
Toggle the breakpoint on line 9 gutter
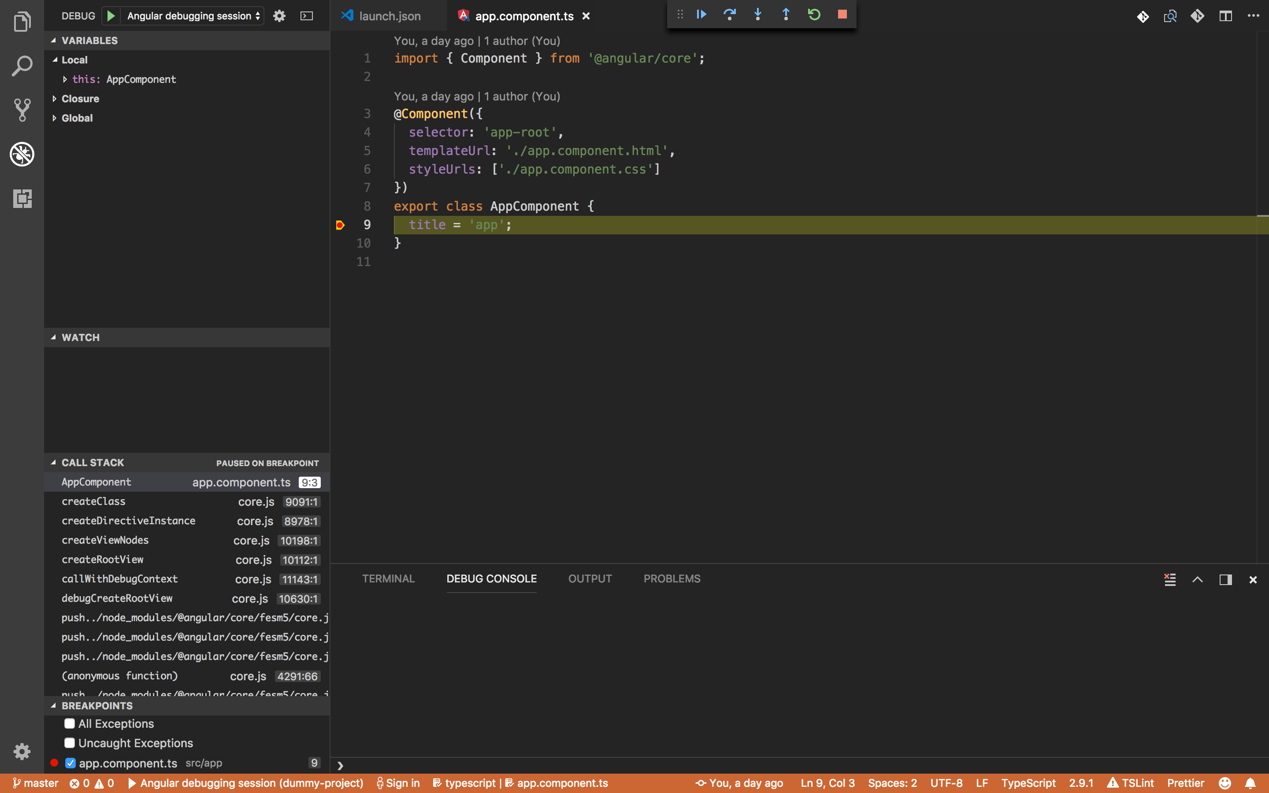tap(340, 225)
